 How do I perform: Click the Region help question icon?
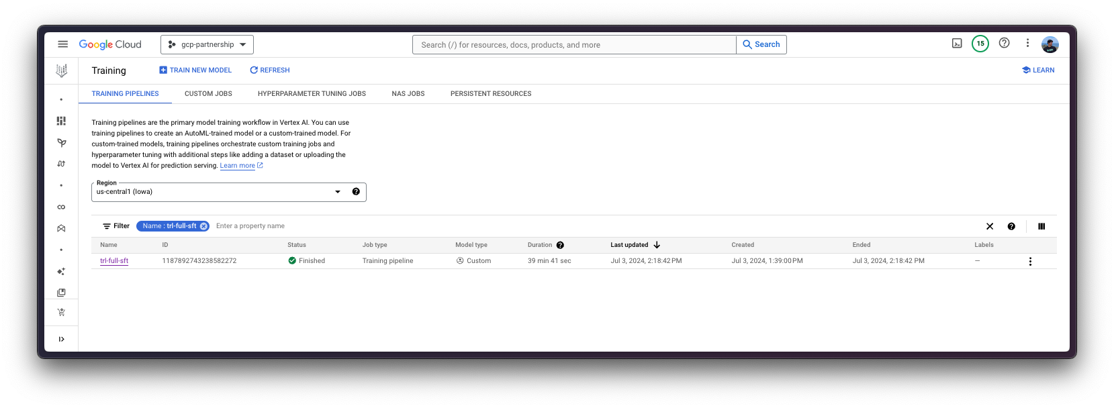pyautogui.click(x=356, y=192)
